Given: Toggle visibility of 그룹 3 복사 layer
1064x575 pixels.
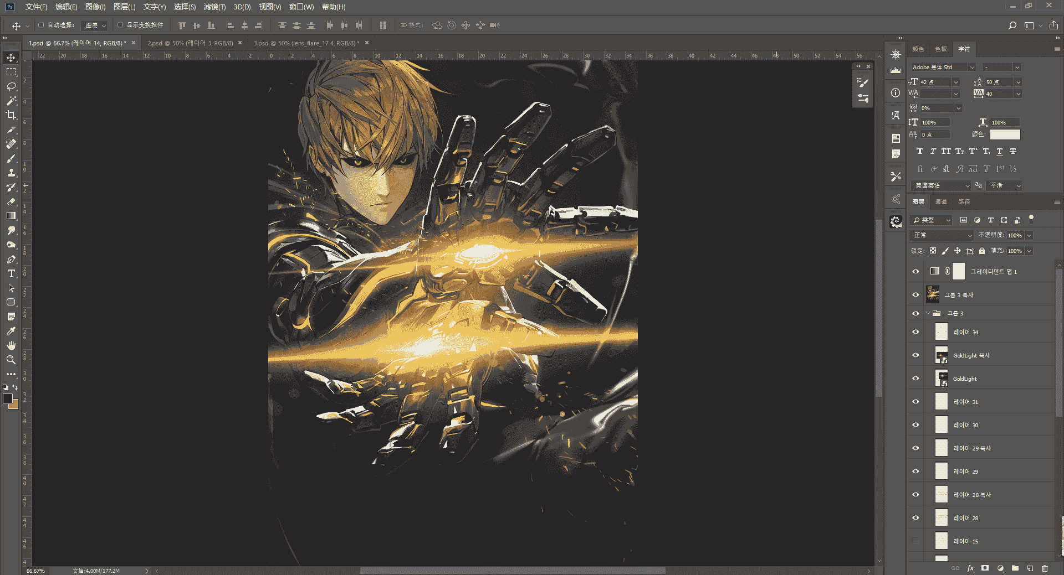Looking at the screenshot, I should (x=915, y=294).
